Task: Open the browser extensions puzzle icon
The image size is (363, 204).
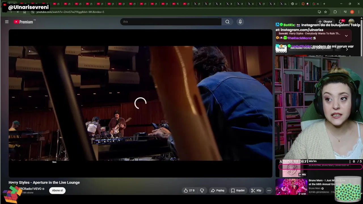Action: coord(335,12)
